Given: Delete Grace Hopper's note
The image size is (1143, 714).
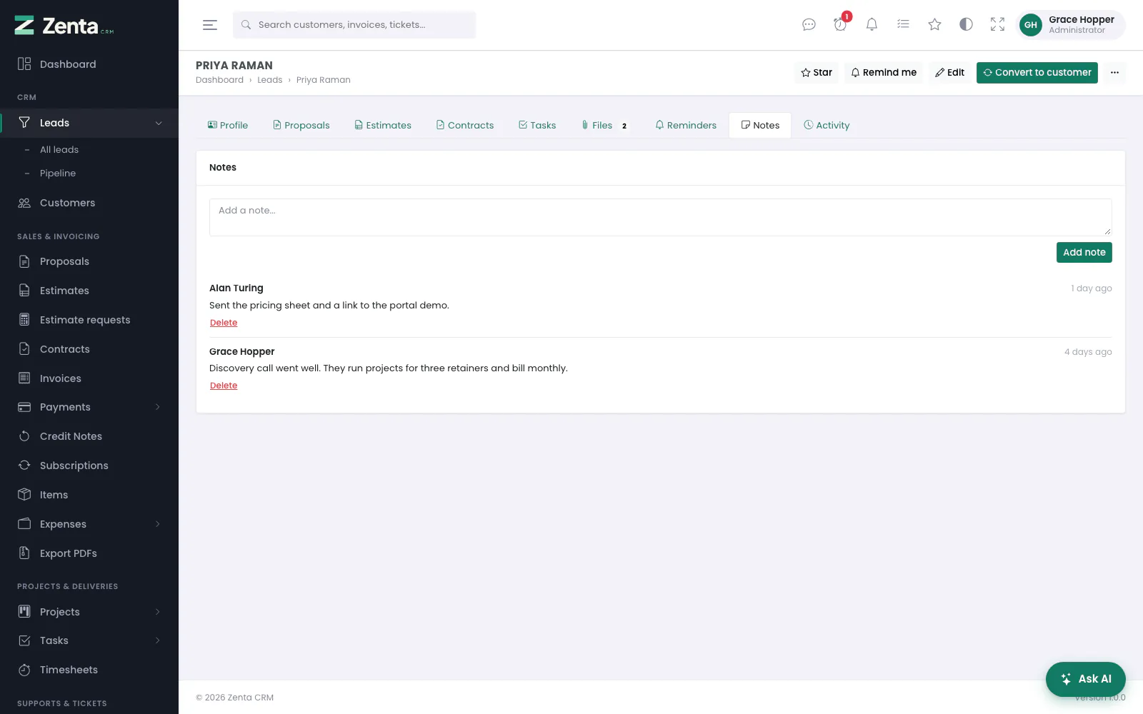Looking at the screenshot, I should click(x=224, y=386).
